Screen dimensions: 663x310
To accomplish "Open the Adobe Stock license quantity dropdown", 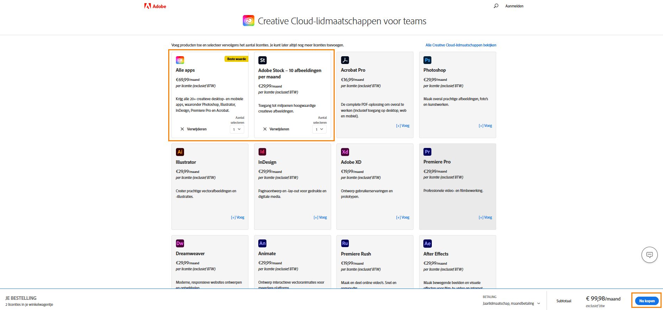I will point(319,129).
